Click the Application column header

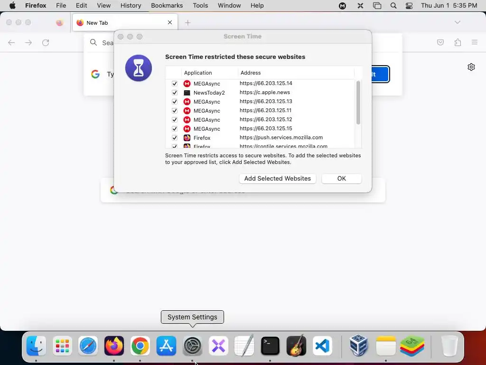[x=209, y=73]
